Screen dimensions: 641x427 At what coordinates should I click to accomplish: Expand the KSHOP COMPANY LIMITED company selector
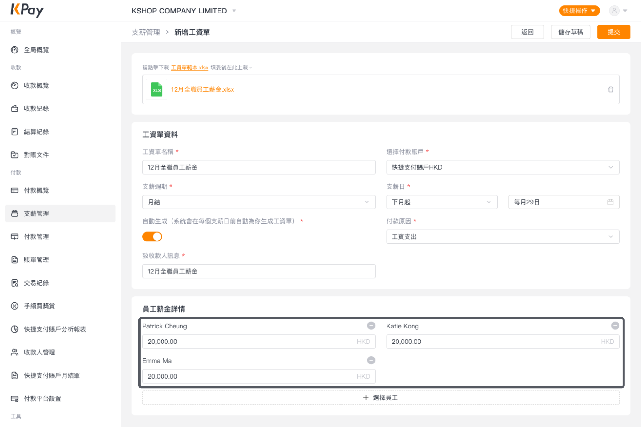[184, 11]
